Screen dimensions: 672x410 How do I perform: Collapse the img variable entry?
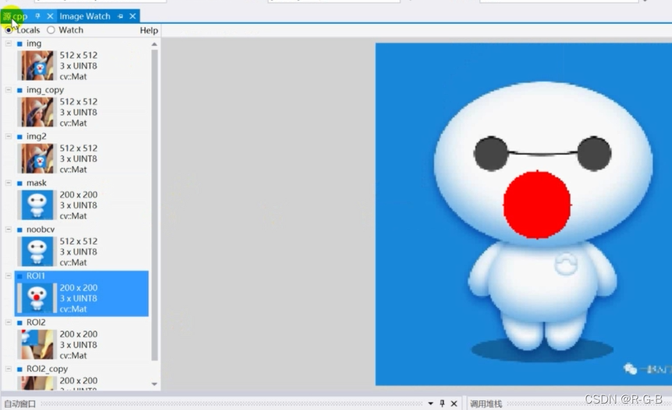[x=8, y=43]
